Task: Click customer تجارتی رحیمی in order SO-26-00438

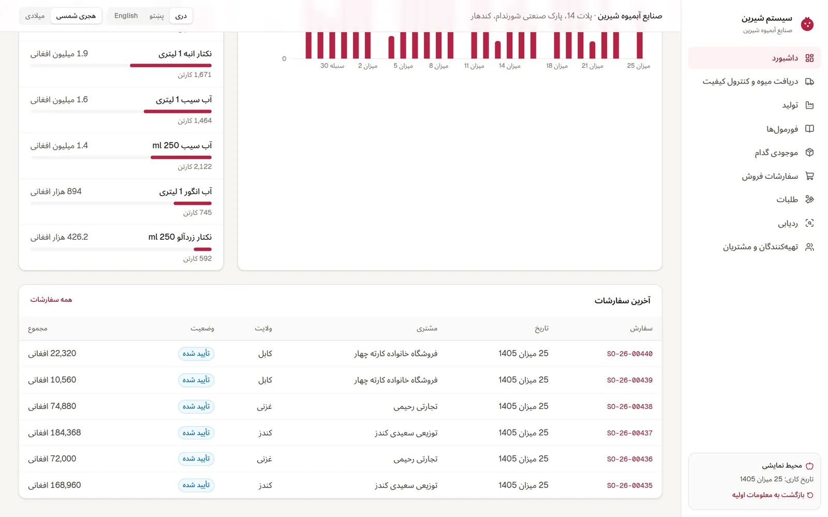Action: [416, 406]
